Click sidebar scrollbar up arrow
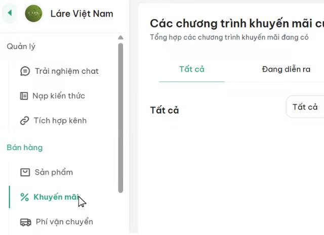This screenshot has width=324, height=235. pos(120,37)
